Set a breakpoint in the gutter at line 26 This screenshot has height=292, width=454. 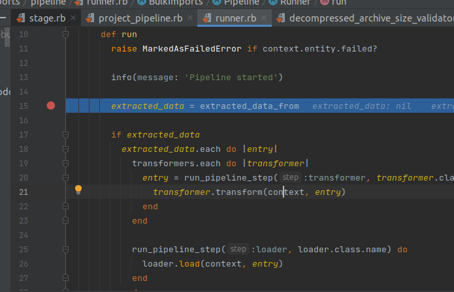(51, 263)
